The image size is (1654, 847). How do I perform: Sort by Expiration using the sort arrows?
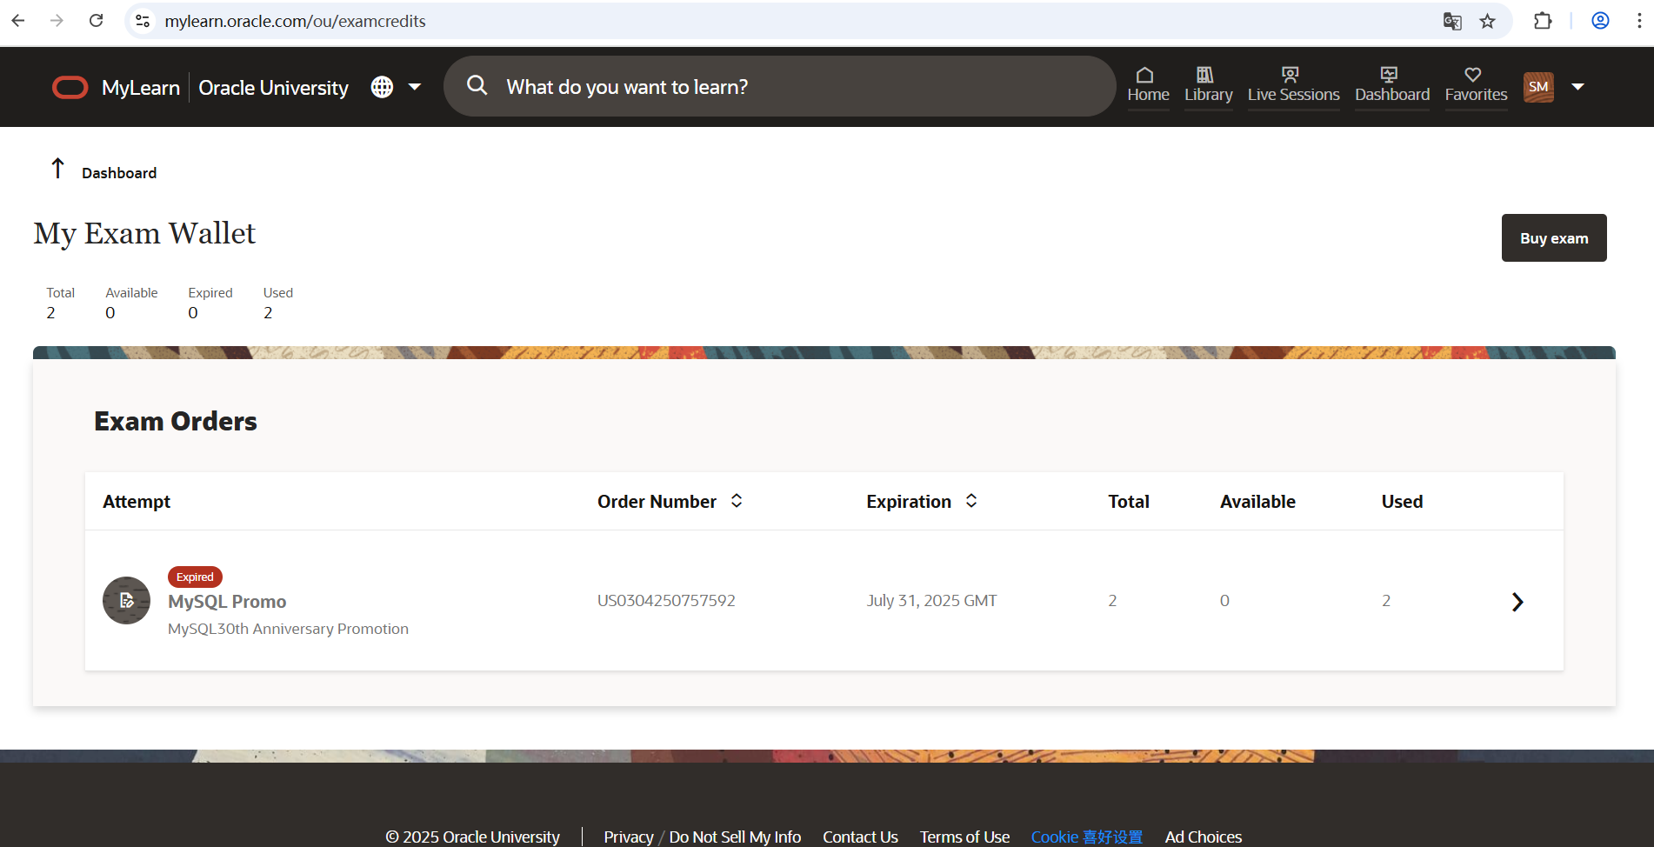(971, 501)
